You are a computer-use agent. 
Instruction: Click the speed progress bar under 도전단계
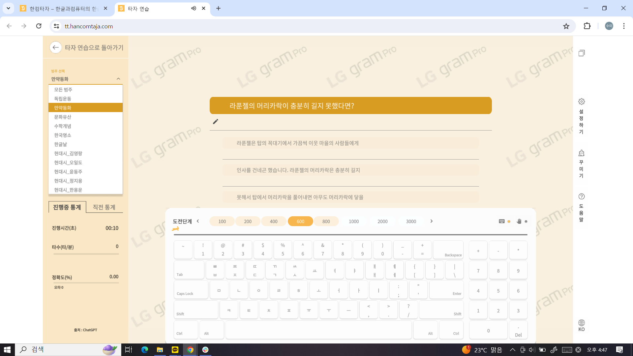click(x=350, y=235)
